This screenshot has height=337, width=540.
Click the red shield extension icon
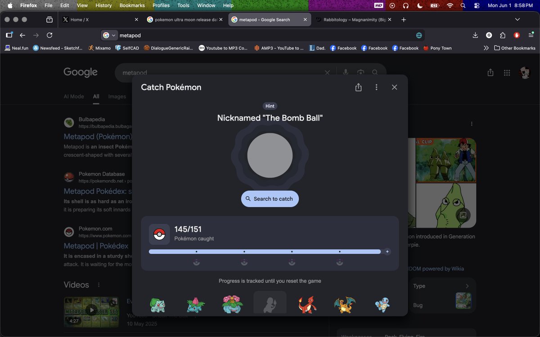tap(517, 35)
